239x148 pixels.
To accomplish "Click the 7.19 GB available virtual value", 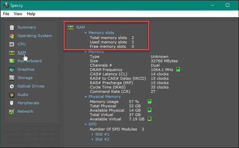I will 137,119.
